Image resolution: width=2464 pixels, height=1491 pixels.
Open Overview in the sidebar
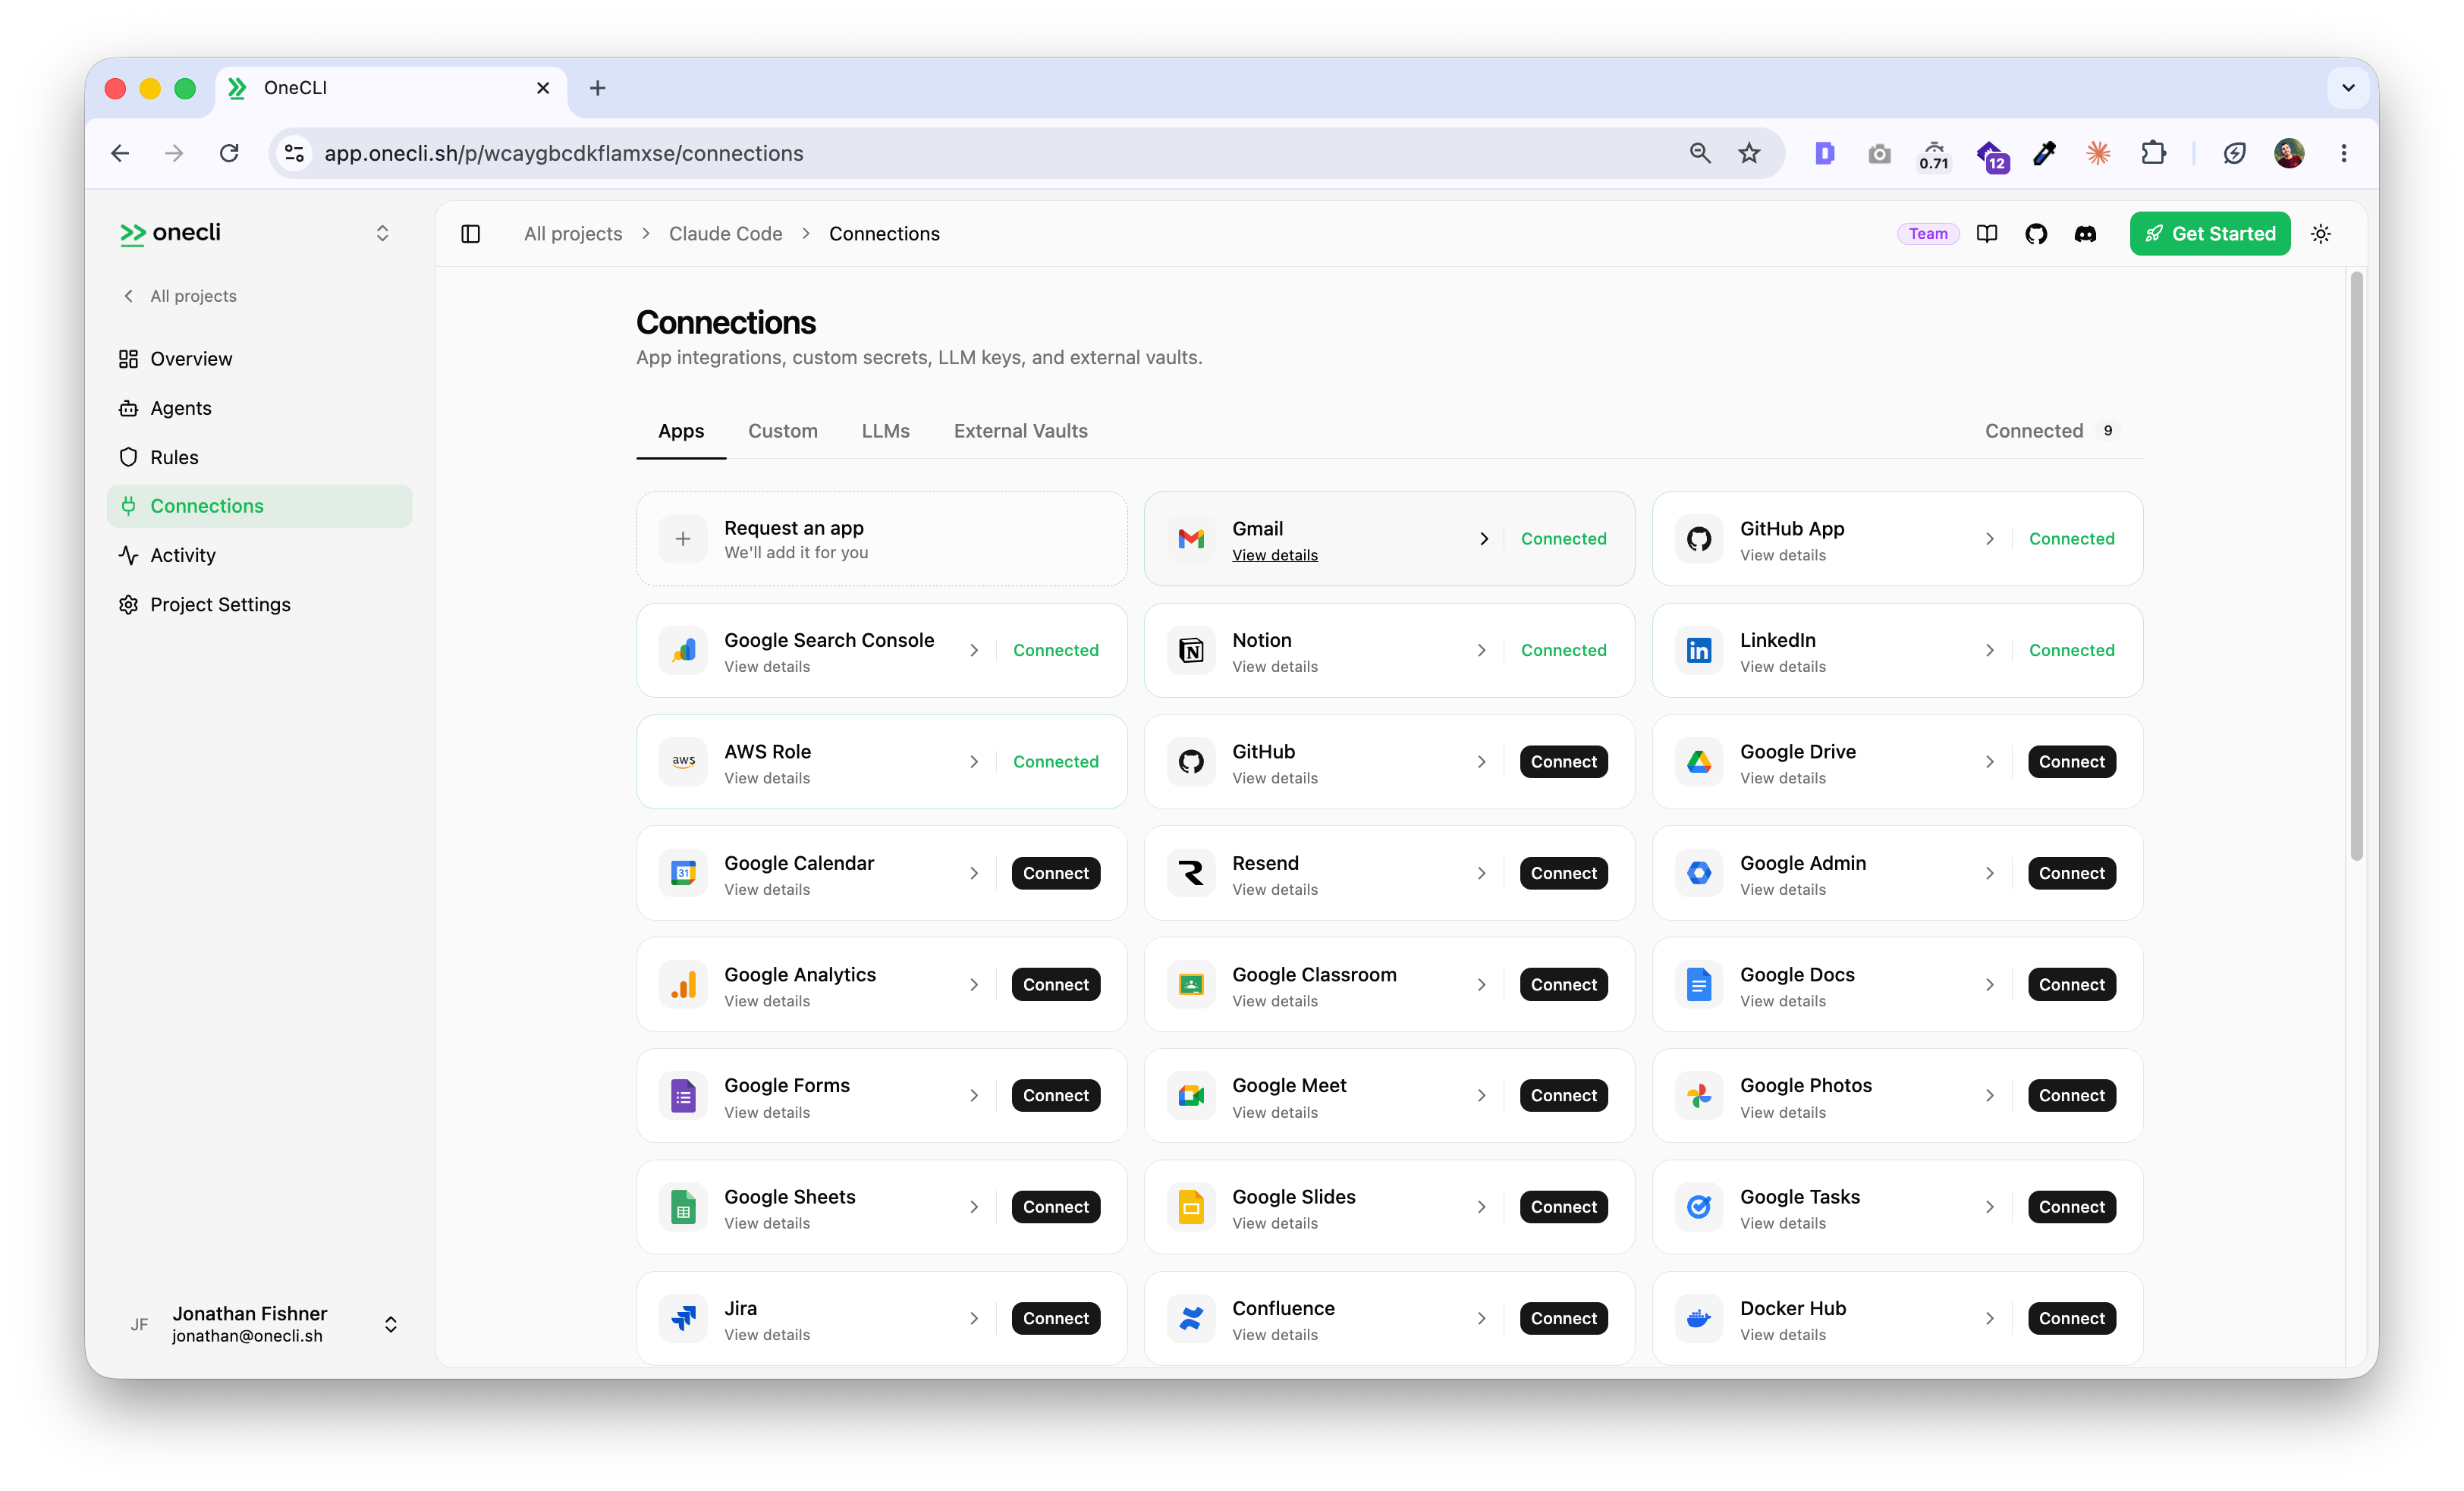(x=260, y=359)
